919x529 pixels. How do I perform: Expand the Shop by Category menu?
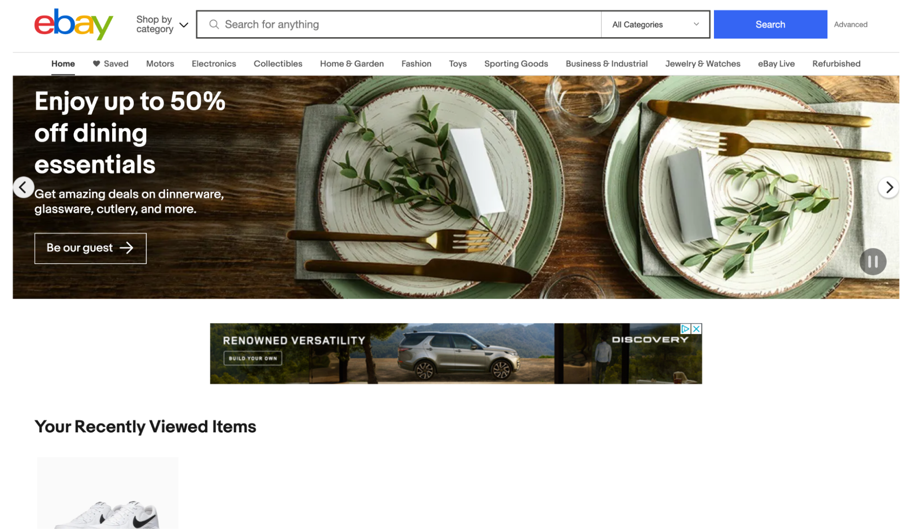click(x=161, y=24)
